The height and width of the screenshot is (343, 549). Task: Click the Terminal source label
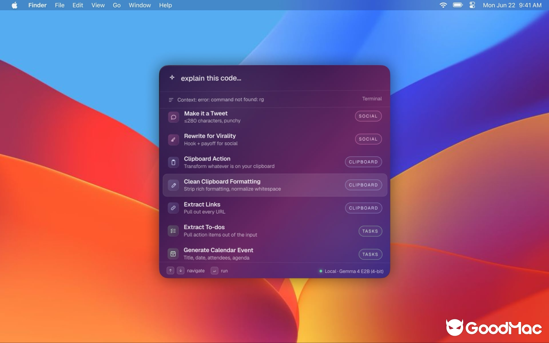(x=372, y=99)
